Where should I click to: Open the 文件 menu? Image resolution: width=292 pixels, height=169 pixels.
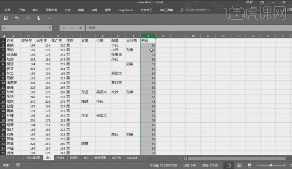7,10
